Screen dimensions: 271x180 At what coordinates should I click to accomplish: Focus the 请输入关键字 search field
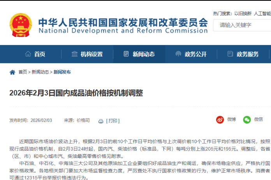click(243, 25)
